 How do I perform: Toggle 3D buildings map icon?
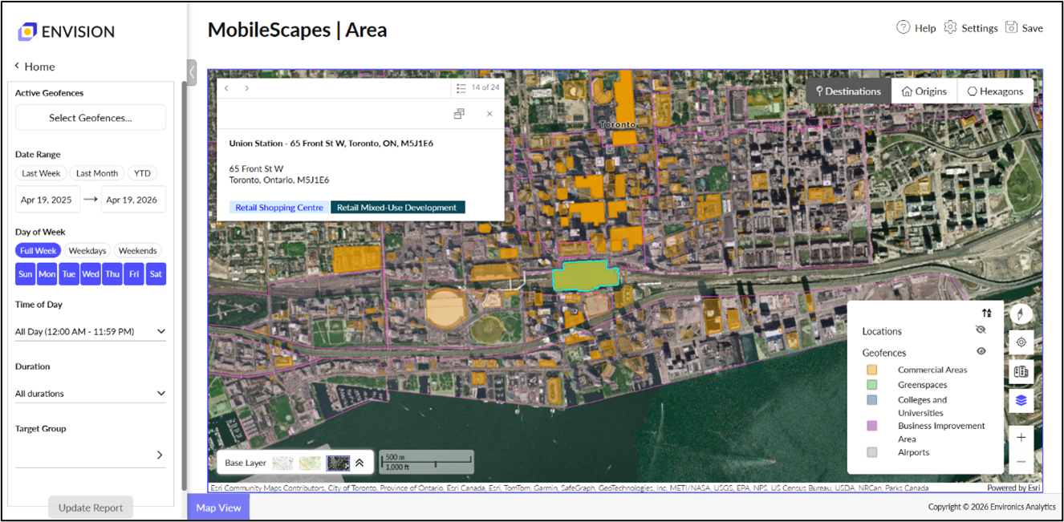[1021, 371]
